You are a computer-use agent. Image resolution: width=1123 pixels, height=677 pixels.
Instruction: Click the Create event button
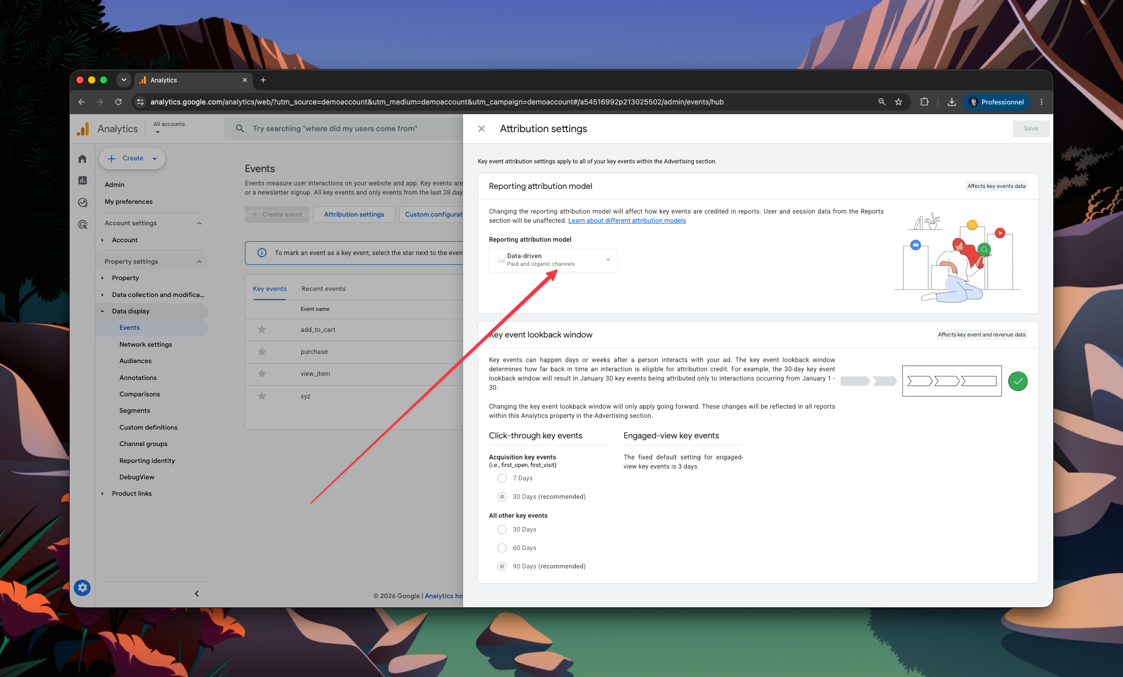pyautogui.click(x=277, y=215)
